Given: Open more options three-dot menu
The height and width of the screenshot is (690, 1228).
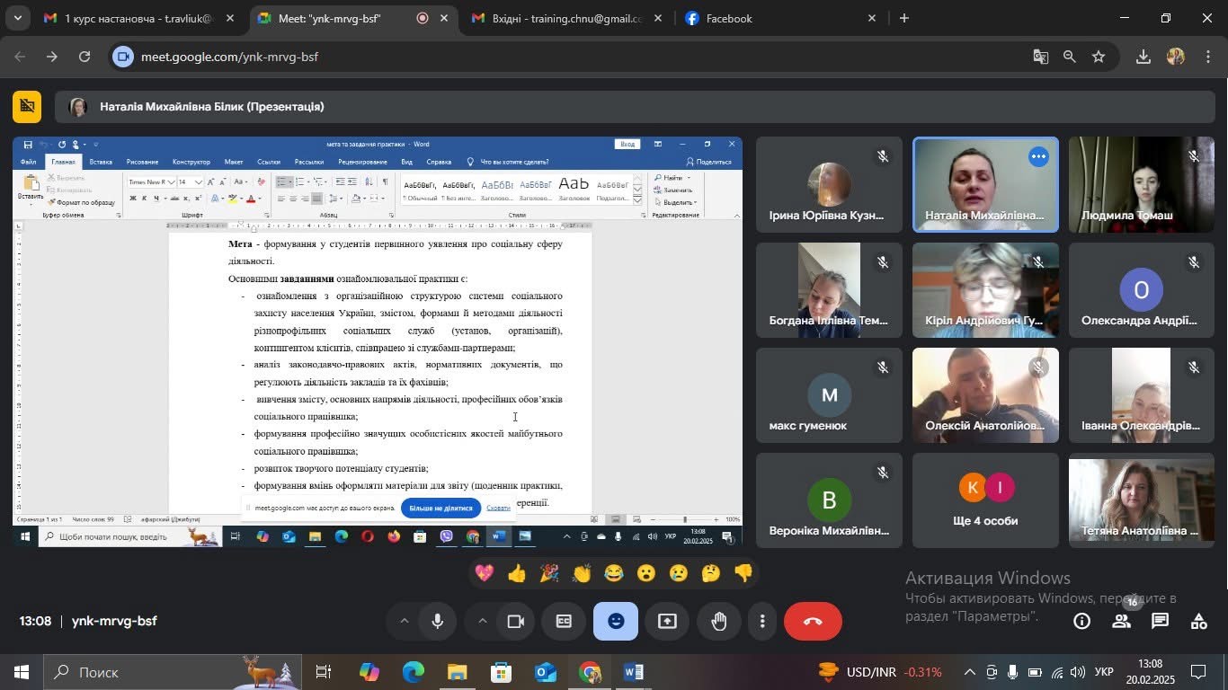Looking at the screenshot, I should click(x=762, y=622).
